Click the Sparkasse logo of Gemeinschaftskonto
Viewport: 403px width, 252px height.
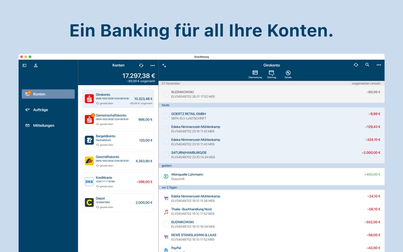[x=89, y=119]
